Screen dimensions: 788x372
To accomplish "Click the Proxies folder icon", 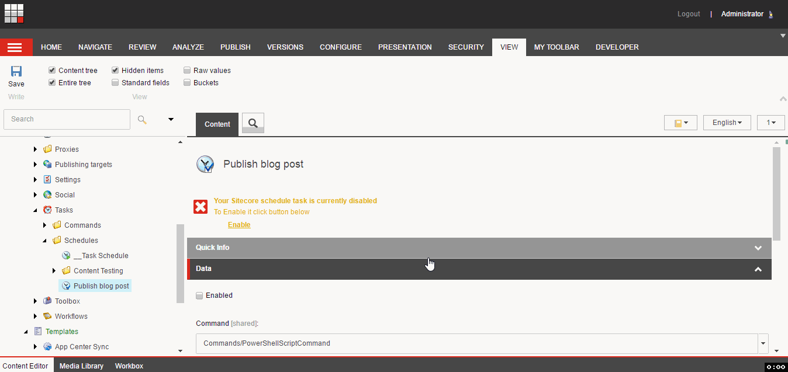I will (47, 149).
